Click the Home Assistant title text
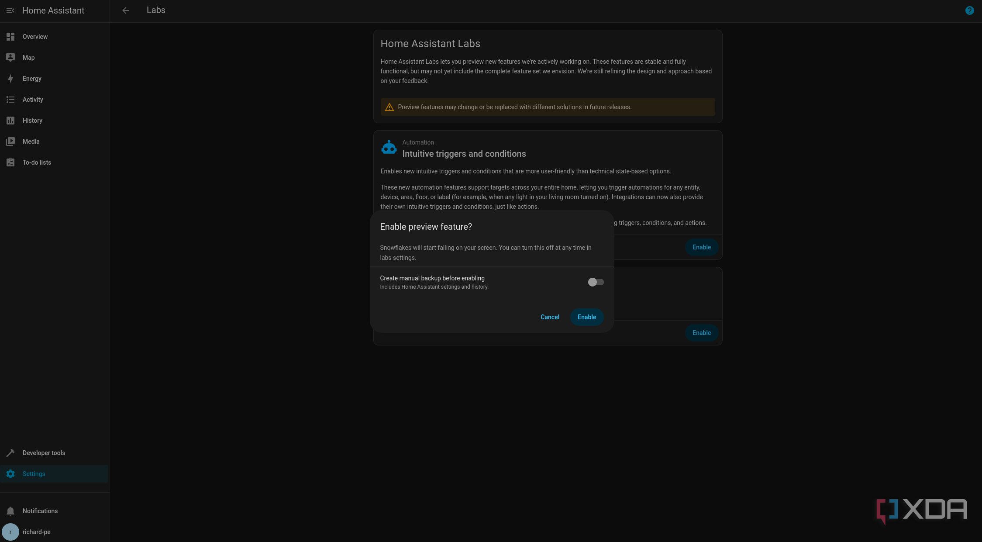The image size is (982, 542). tap(53, 10)
